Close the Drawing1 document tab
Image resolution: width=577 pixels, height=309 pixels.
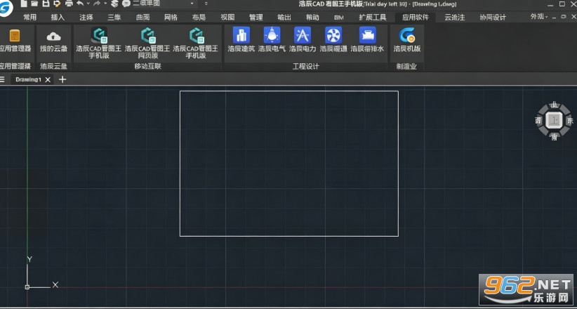[48, 79]
